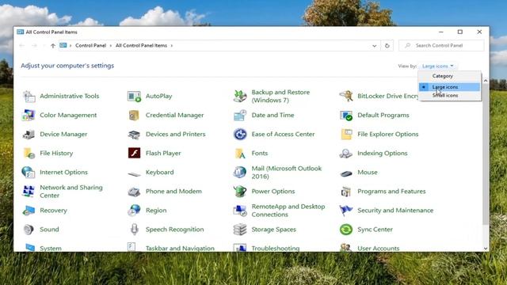Viewport: 507px width, 285px height.
Task: Click the Indexing Options icon
Action: (346, 154)
